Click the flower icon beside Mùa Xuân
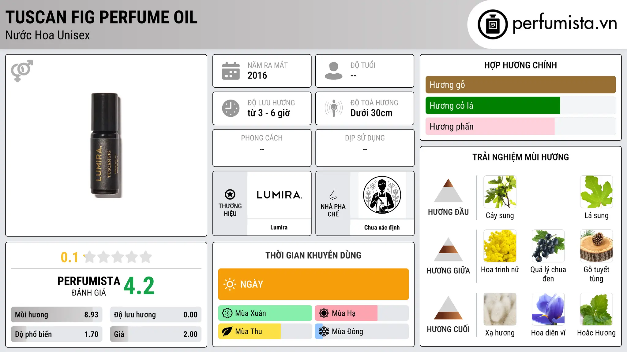This screenshot has width=627, height=352. coord(227,313)
